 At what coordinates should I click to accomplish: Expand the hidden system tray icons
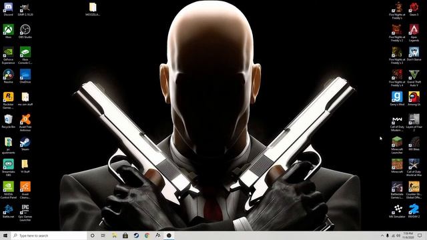point(382,235)
